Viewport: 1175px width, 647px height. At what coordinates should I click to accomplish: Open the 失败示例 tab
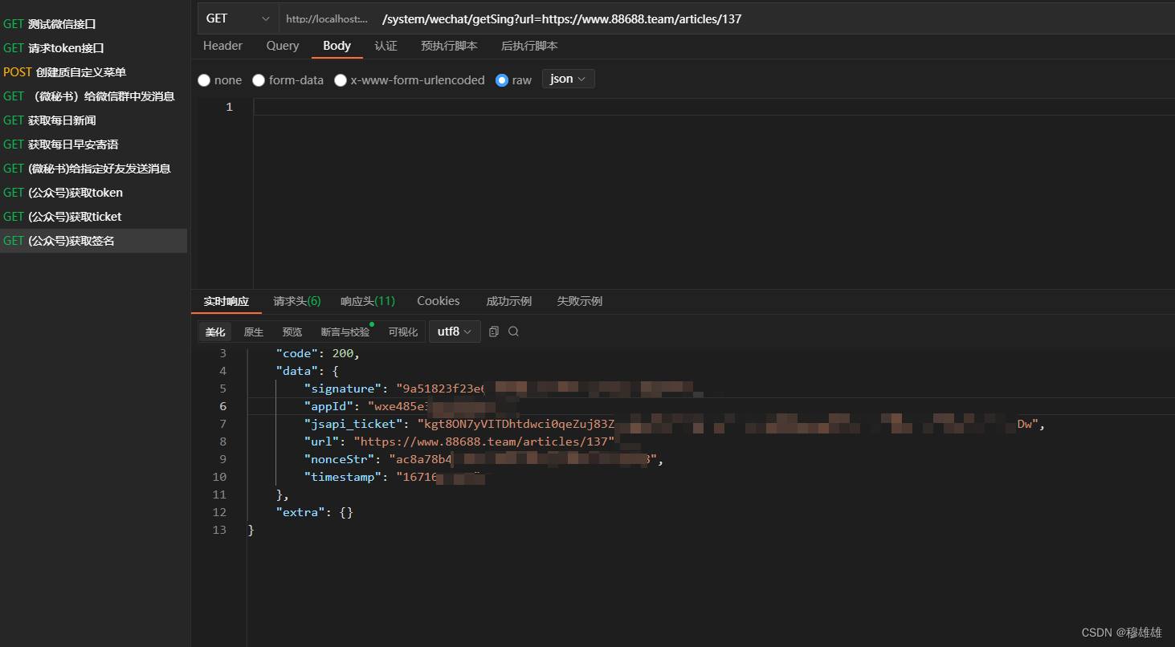(x=580, y=301)
